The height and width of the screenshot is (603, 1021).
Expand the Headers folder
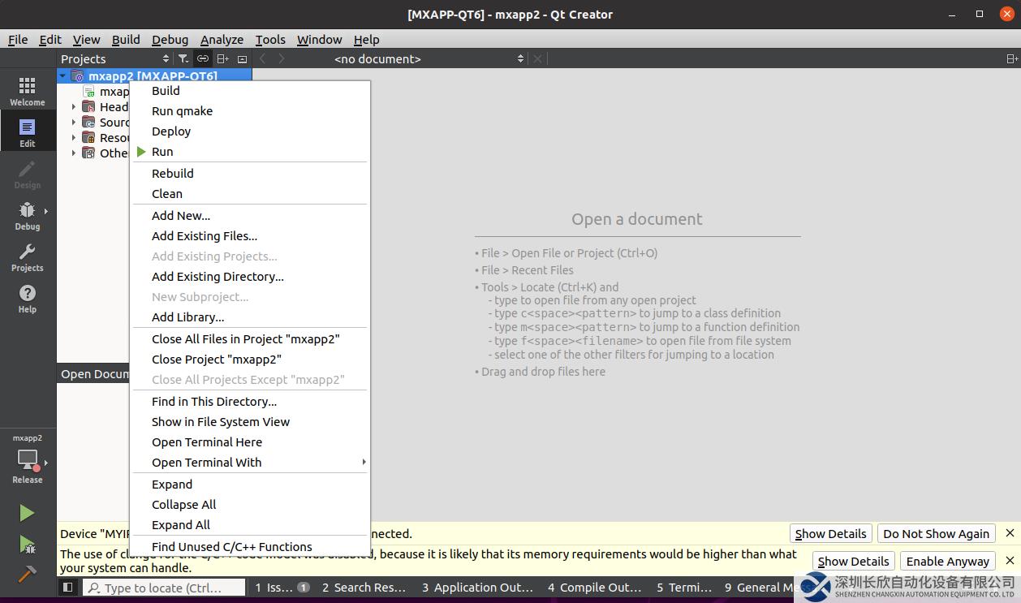(73, 107)
